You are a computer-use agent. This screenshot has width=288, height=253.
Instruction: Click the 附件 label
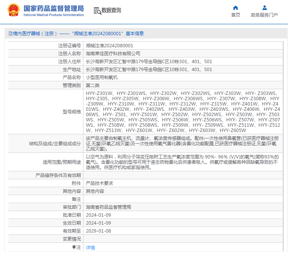click(76, 183)
